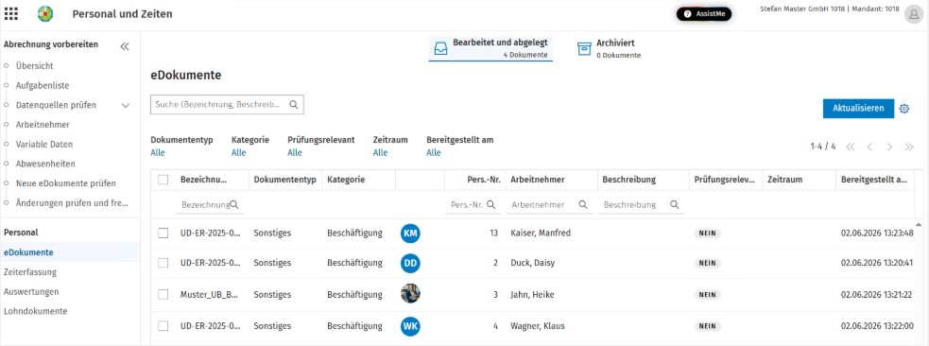Open Neue eDokumente prüfen in sidebar
This screenshot has width=929, height=346.
66,183
